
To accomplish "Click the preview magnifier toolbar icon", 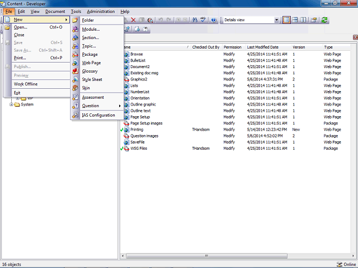I will (150, 20).
